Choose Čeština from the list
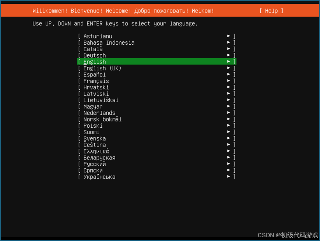Screen dimensions: 320x241 (x=157, y=145)
